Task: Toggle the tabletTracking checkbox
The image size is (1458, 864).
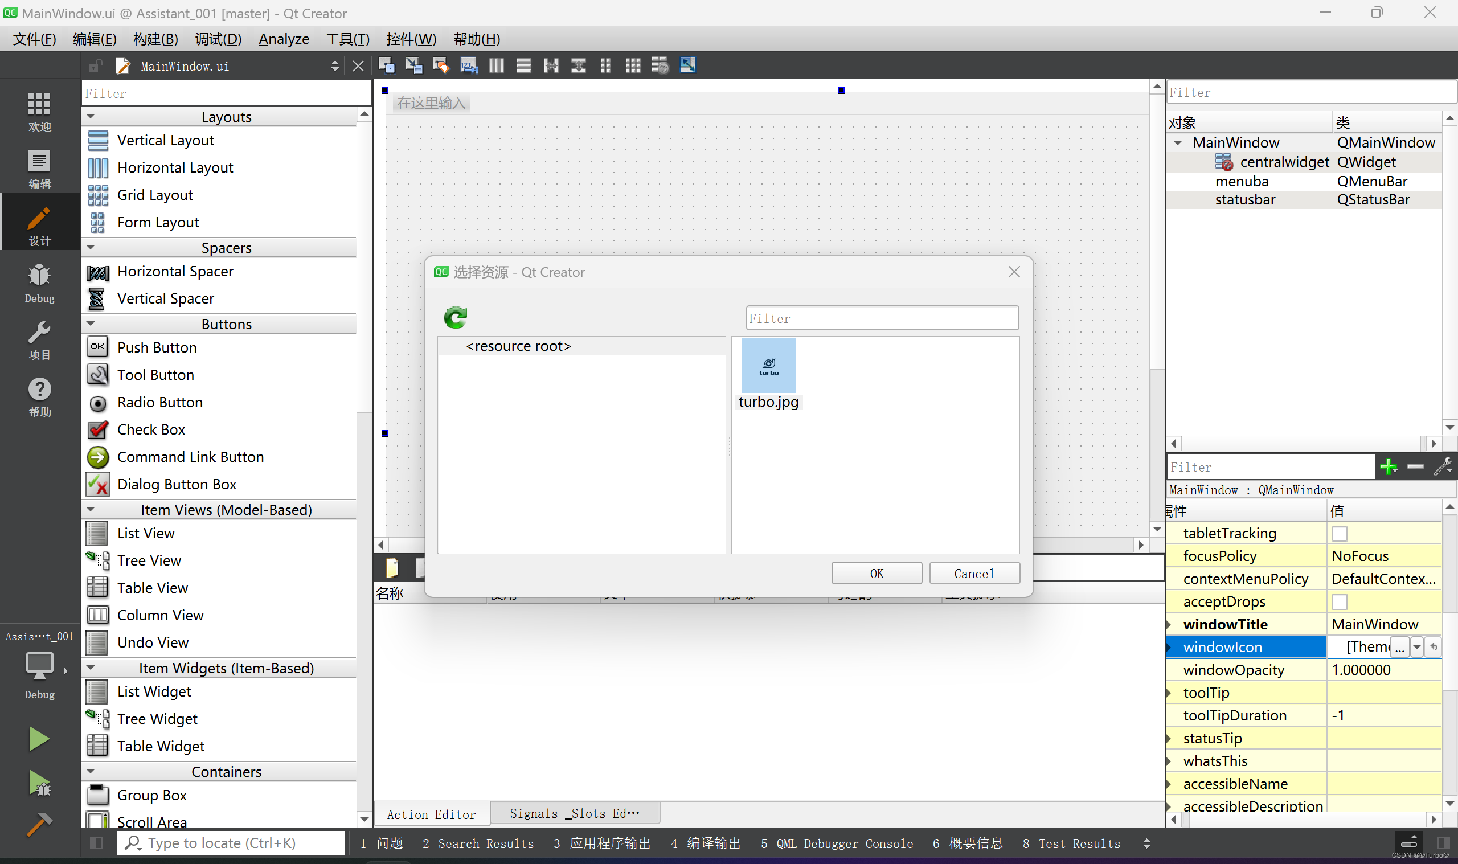Action: click(1340, 533)
